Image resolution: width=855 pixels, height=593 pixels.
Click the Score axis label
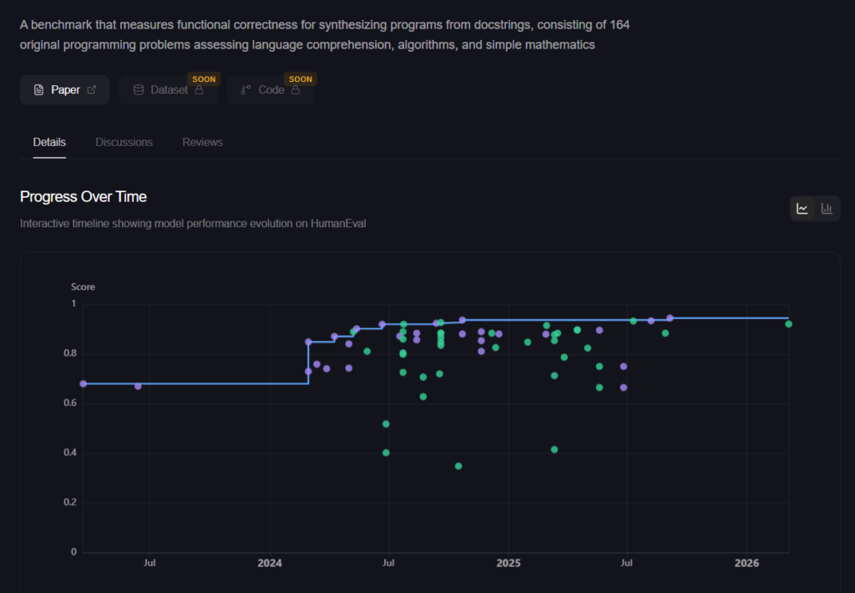(x=83, y=286)
